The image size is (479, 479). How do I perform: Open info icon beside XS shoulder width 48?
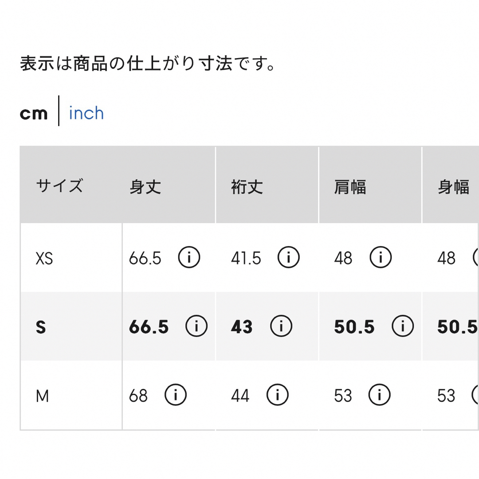coord(381,257)
